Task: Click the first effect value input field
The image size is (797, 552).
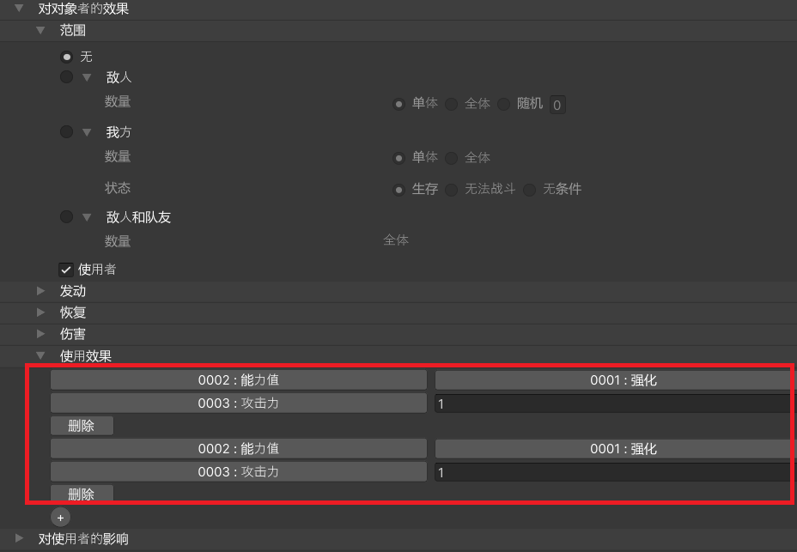Action: point(614,403)
